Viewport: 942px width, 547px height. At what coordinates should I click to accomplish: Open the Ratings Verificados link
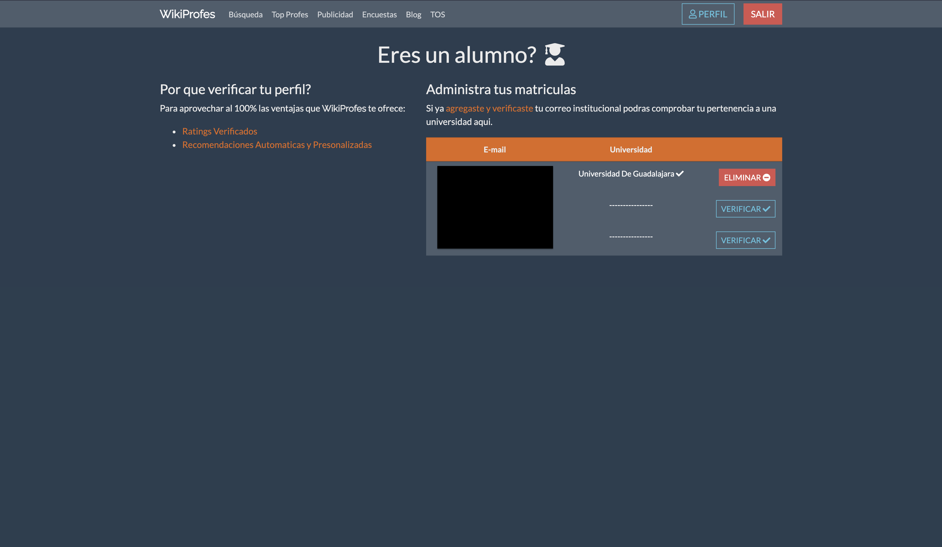pyautogui.click(x=220, y=131)
